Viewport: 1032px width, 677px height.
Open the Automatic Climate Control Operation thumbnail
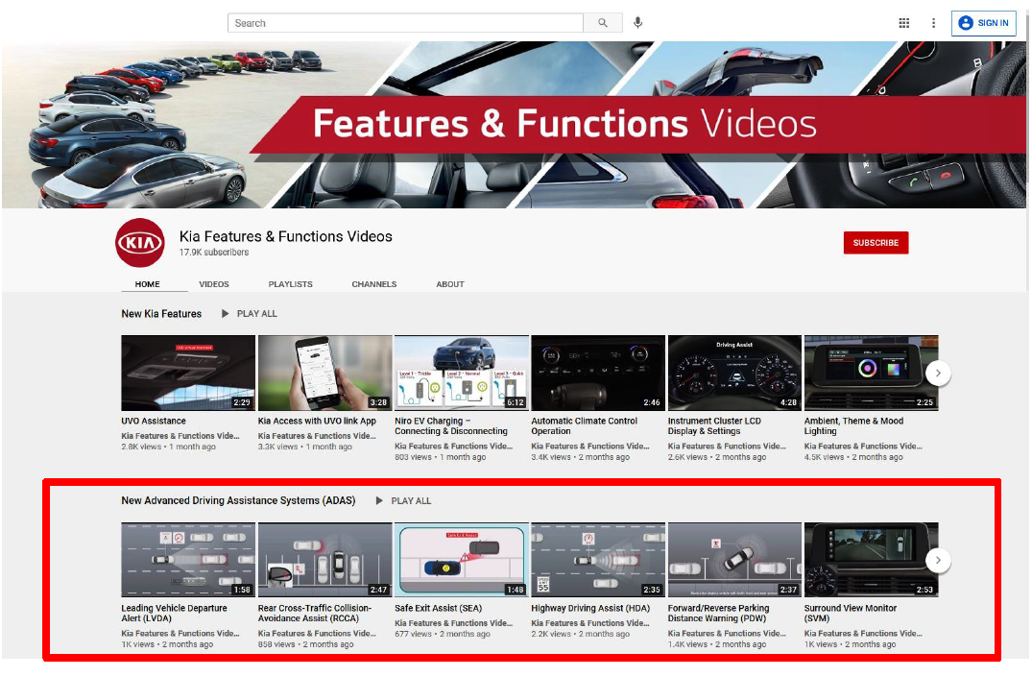[x=598, y=374]
